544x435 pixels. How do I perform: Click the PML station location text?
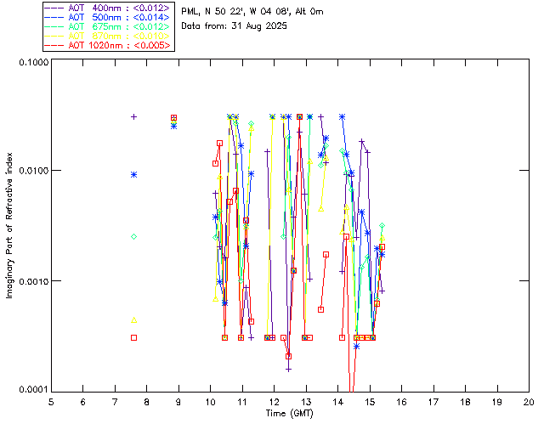252,11
